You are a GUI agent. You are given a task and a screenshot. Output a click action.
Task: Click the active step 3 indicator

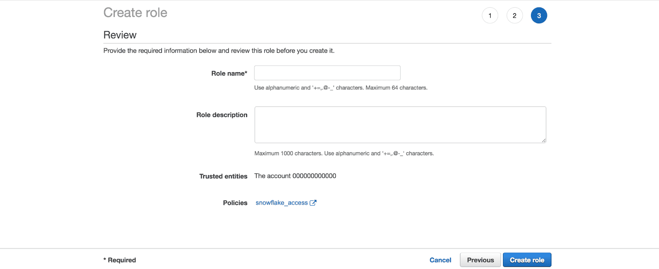click(x=539, y=15)
